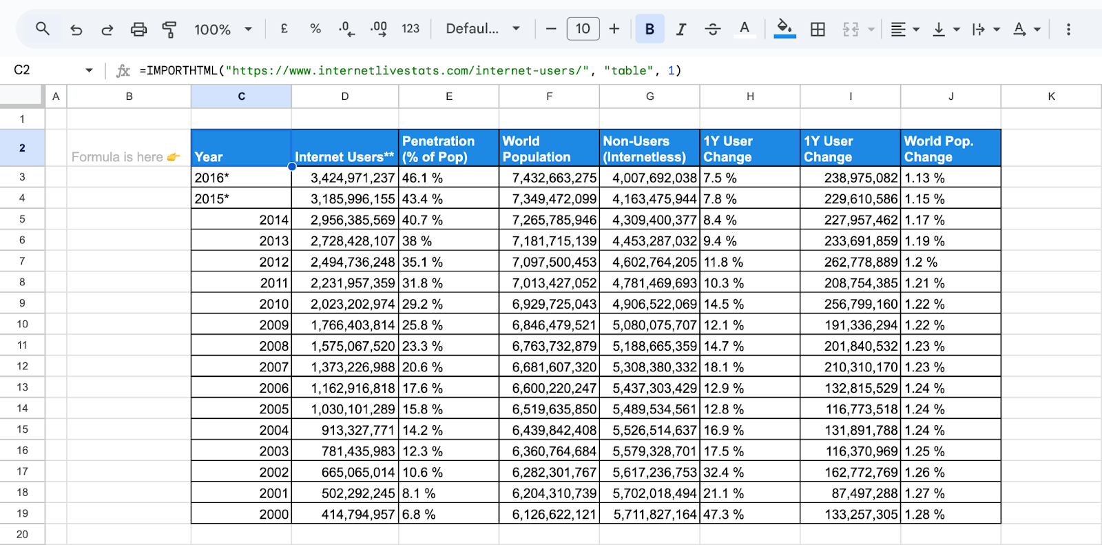Click the merge cells icon
Viewport: 1102px width, 545px height.
click(x=851, y=29)
